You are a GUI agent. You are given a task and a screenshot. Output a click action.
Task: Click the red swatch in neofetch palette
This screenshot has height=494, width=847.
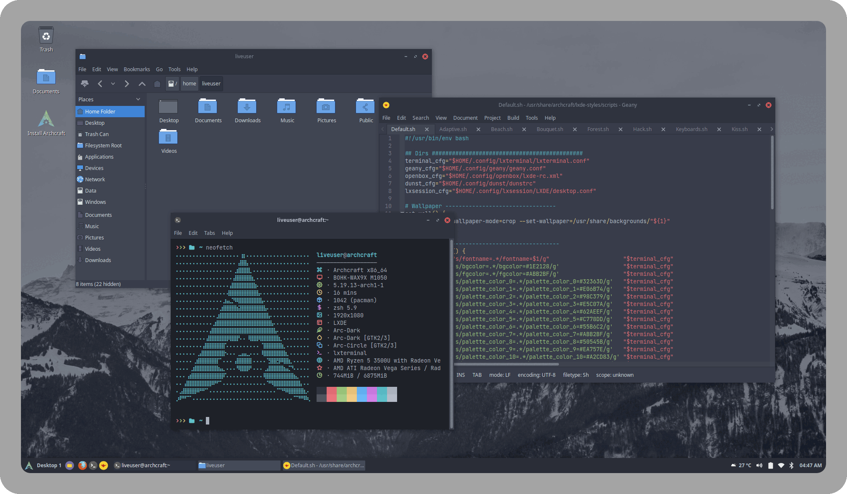pos(331,394)
